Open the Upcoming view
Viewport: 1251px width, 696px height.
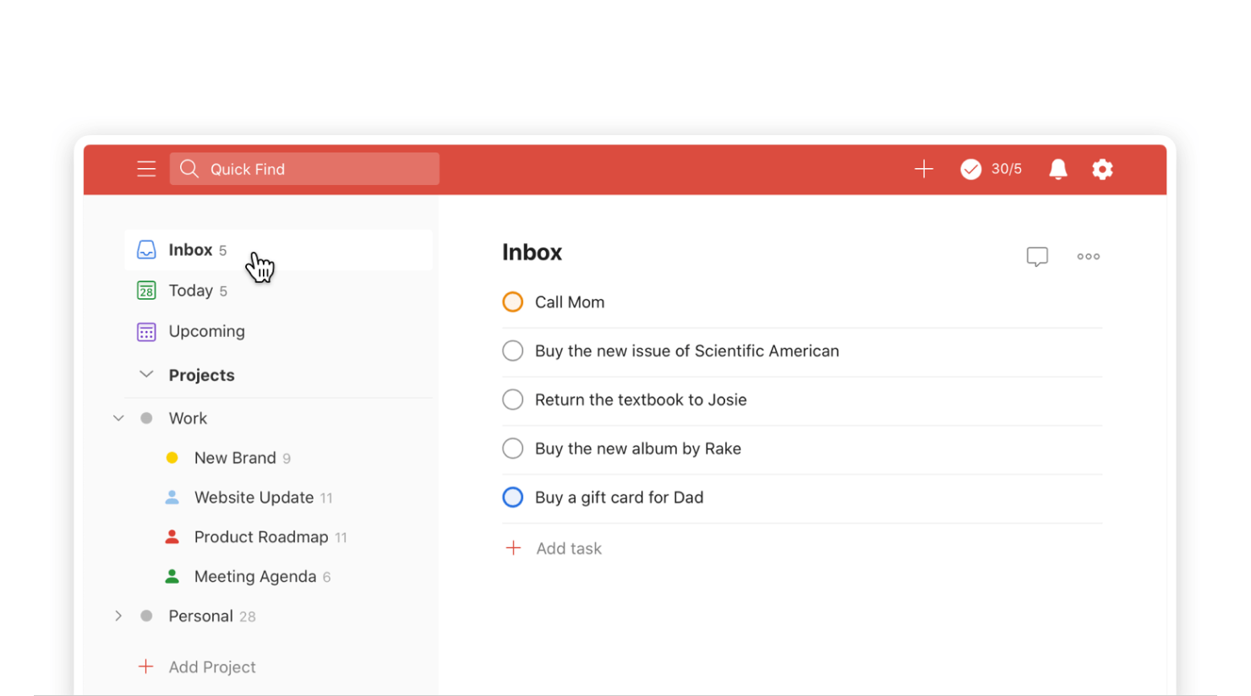(x=206, y=331)
